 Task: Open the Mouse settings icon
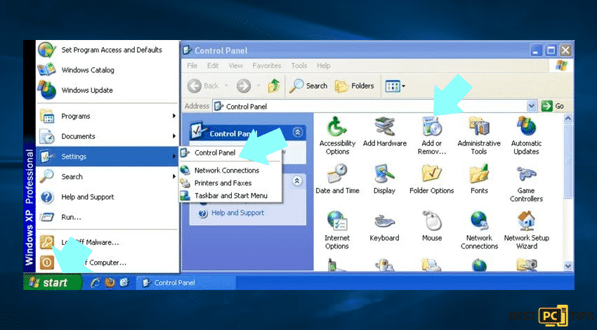click(432, 227)
